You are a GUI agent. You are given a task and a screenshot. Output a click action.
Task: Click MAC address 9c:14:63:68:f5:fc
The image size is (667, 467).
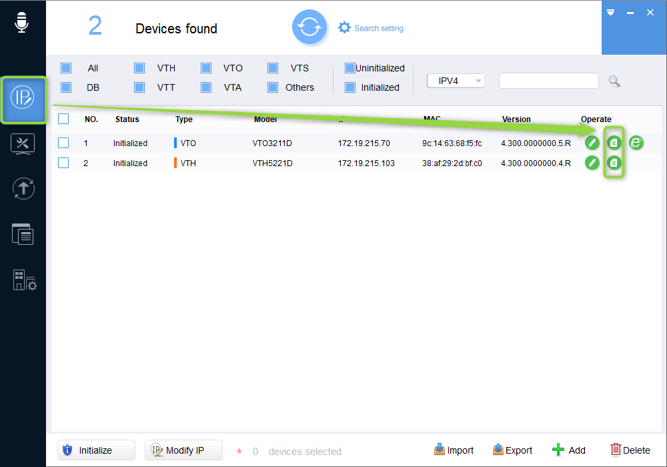(x=452, y=143)
